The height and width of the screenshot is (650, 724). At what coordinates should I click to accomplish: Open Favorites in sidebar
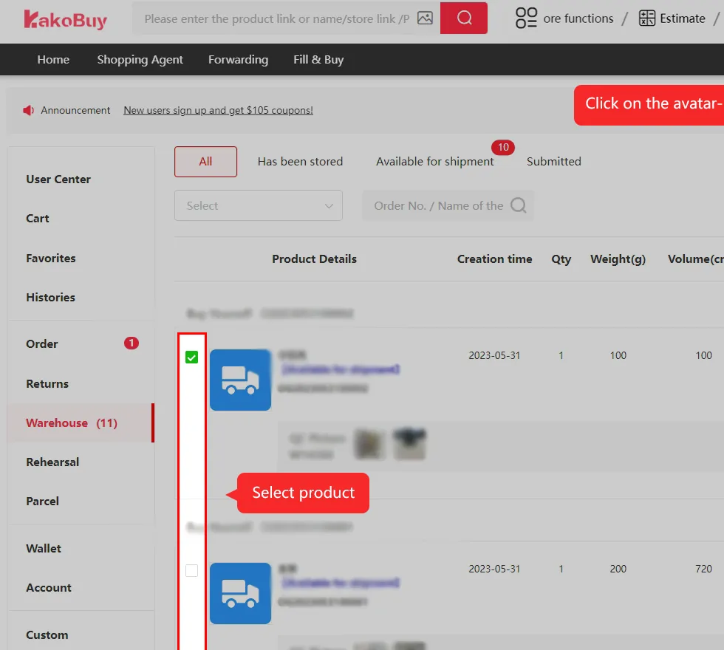click(51, 258)
